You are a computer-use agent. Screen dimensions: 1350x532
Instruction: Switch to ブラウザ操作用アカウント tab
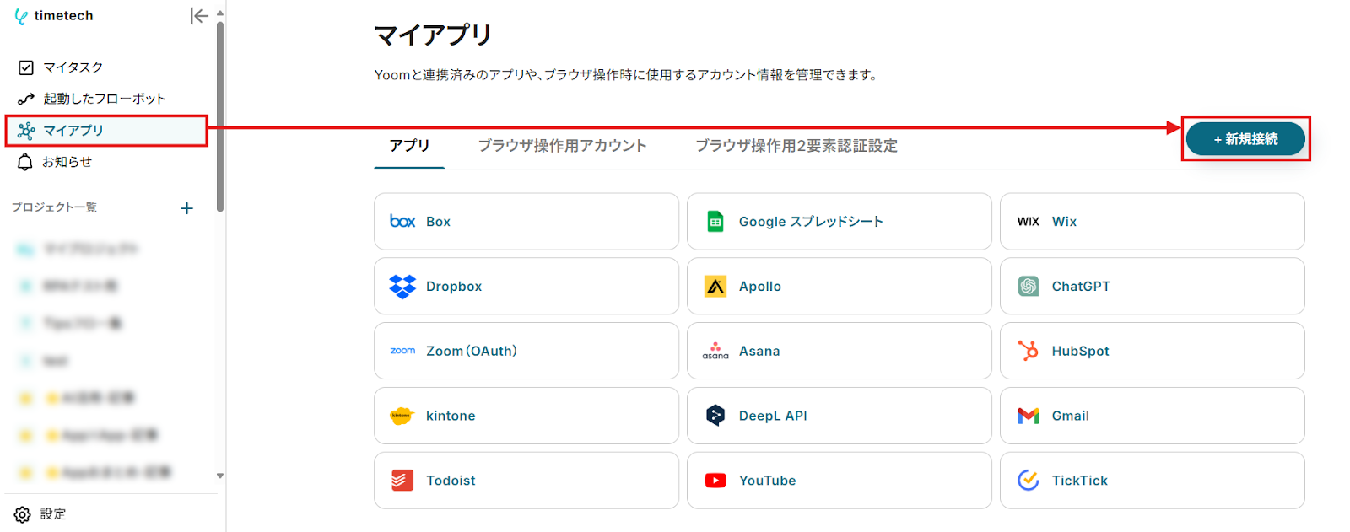(562, 146)
